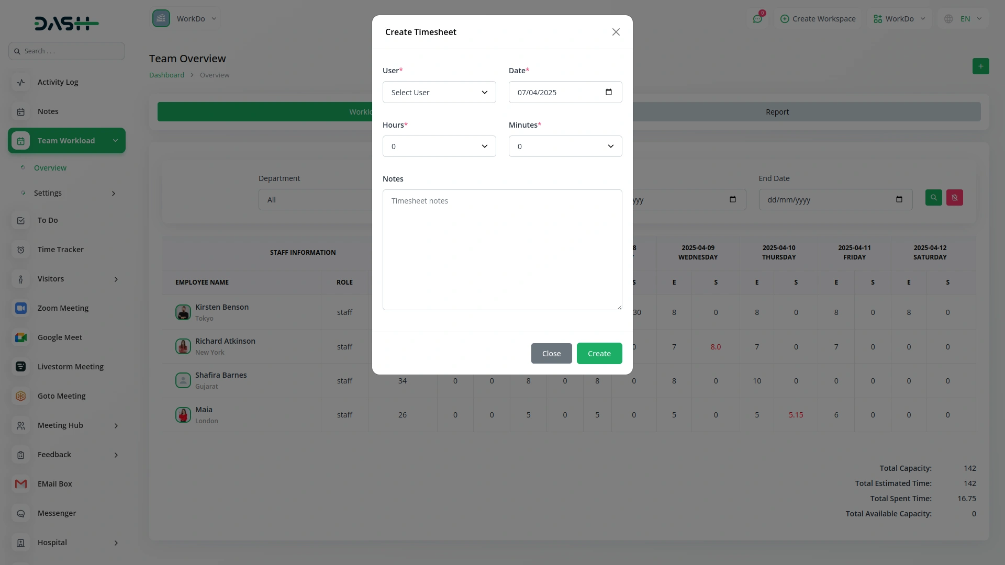1005x565 pixels.
Task: Click the Goto Meeting sidebar icon
Action: [x=21, y=396]
